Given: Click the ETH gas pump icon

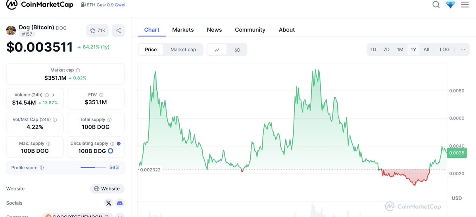Looking at the screenshot, I should click(83, 5).
